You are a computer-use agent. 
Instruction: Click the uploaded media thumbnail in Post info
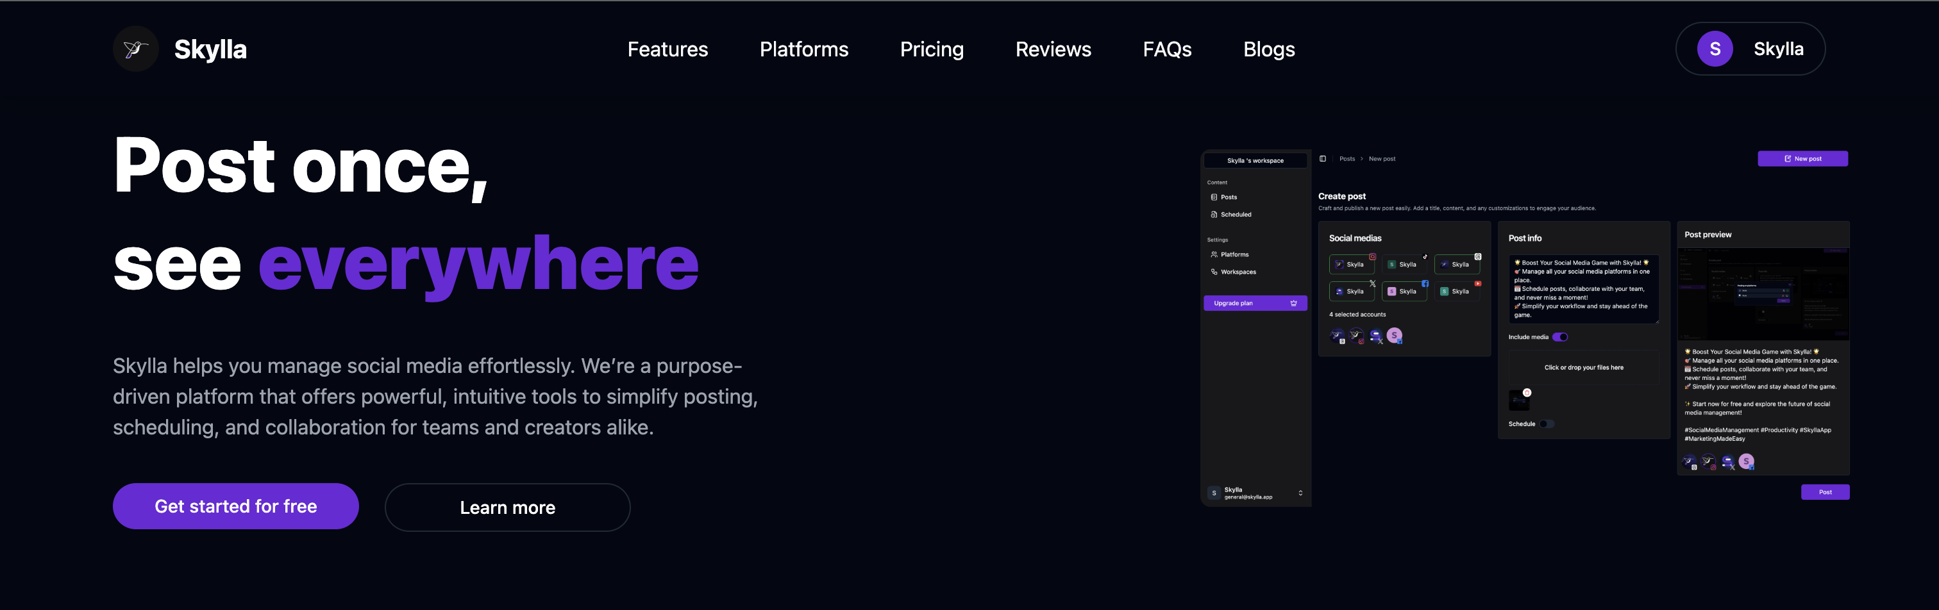(1519, 400)
